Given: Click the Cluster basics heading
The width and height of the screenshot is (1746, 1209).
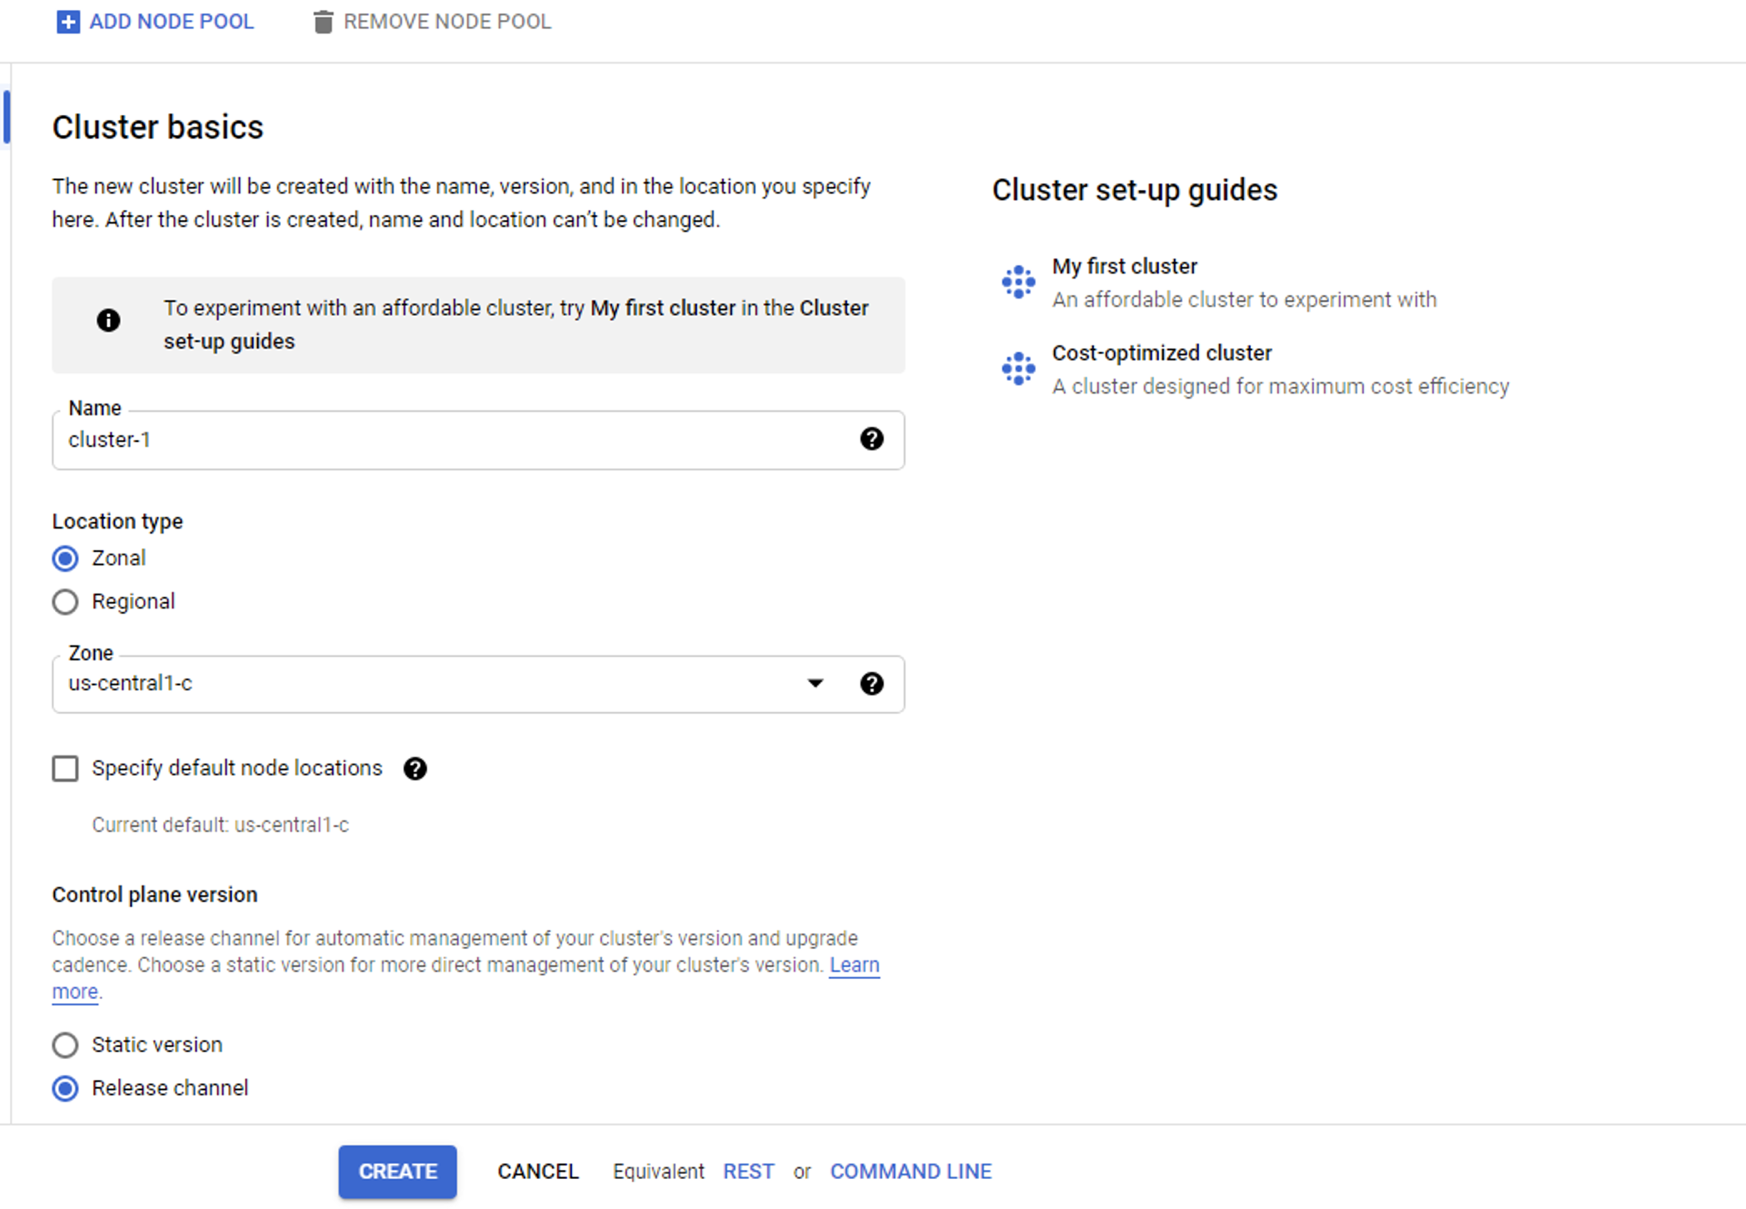Looking at the screenshot, I should coord(158,128).
